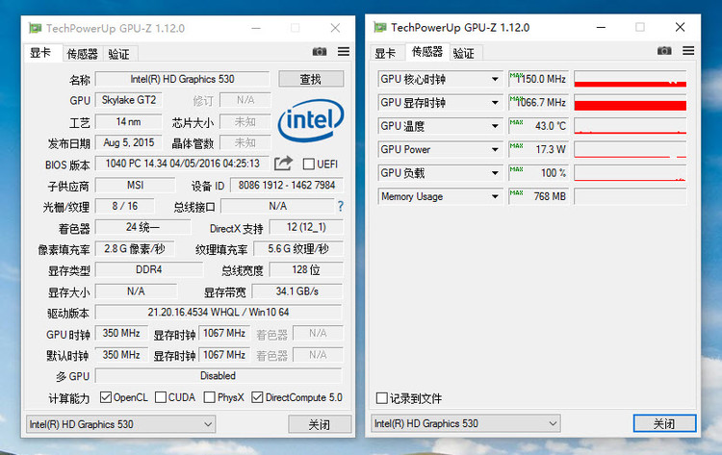Screen dimensions: 722x455
Task: Toggle the PhysX checkbox
Action: pyautogui.click(x=210, y=397)
